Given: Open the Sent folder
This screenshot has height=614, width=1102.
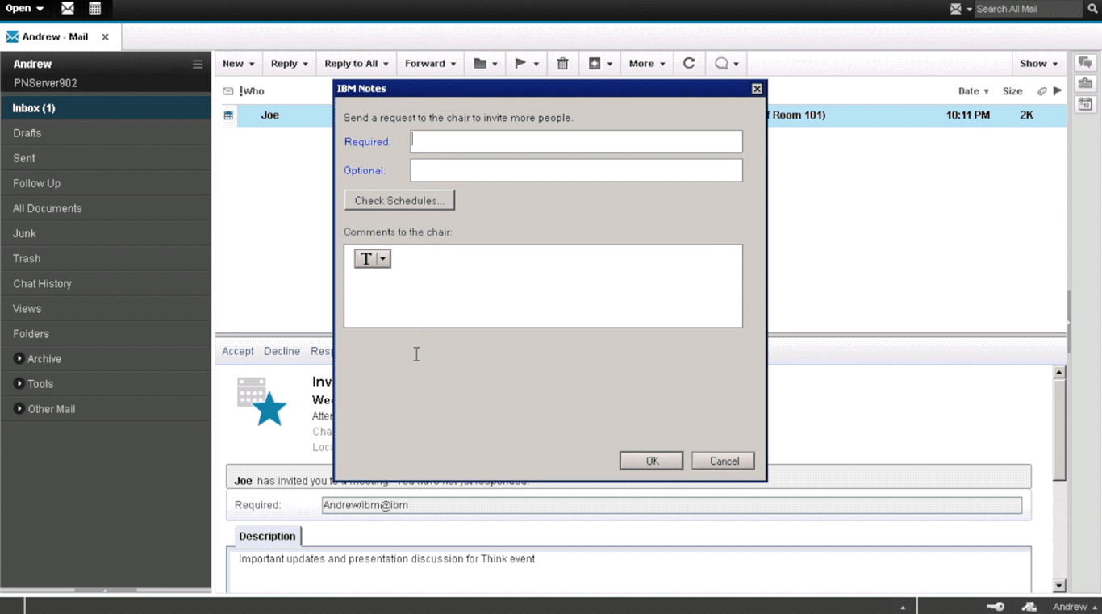Looking at the screenshot, I should click(106, 158).
